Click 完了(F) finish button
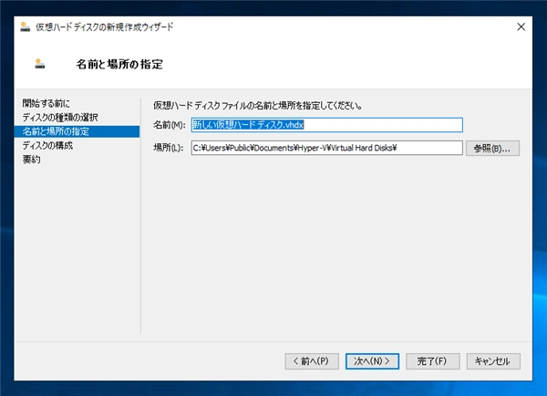 (x=432, y=361)
